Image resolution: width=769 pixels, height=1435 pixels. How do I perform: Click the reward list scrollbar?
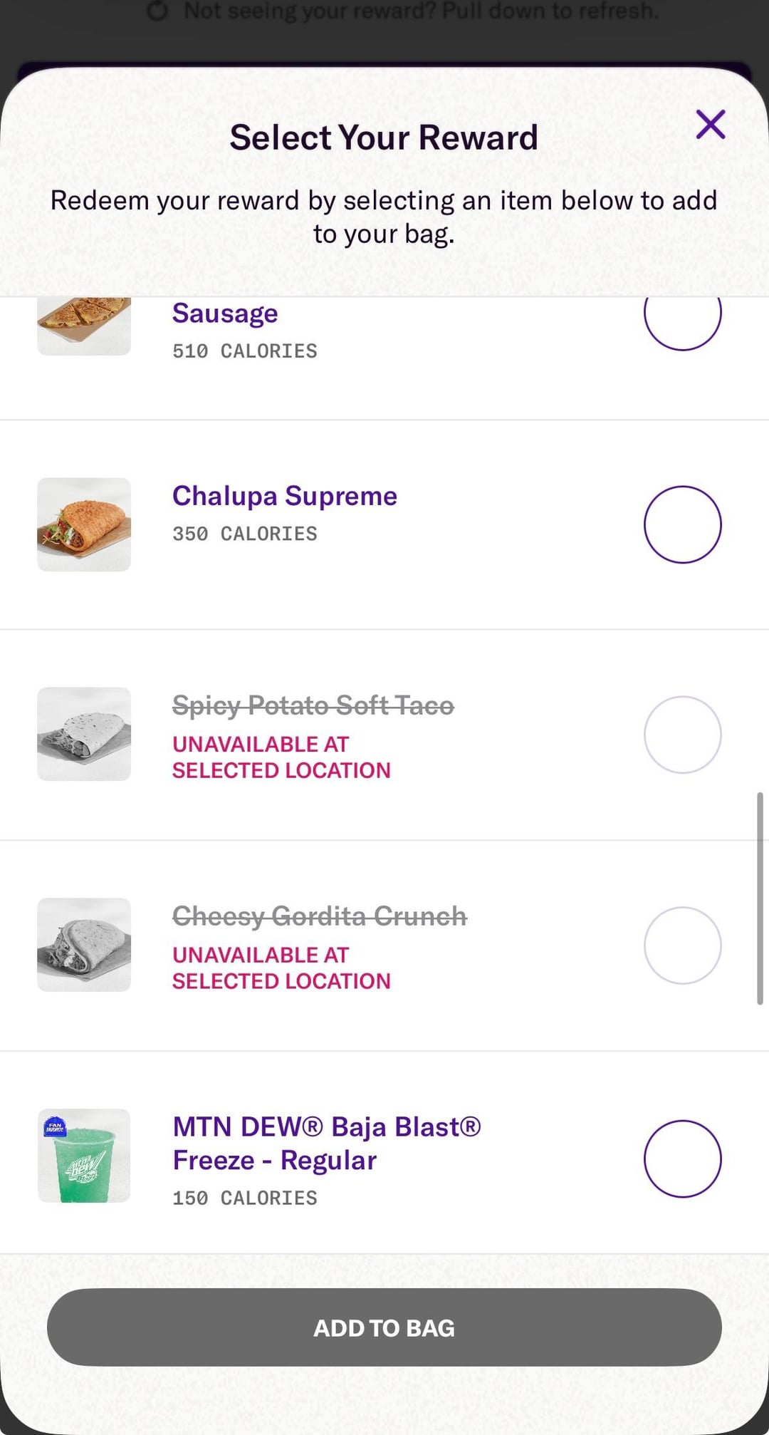(760, 898)
